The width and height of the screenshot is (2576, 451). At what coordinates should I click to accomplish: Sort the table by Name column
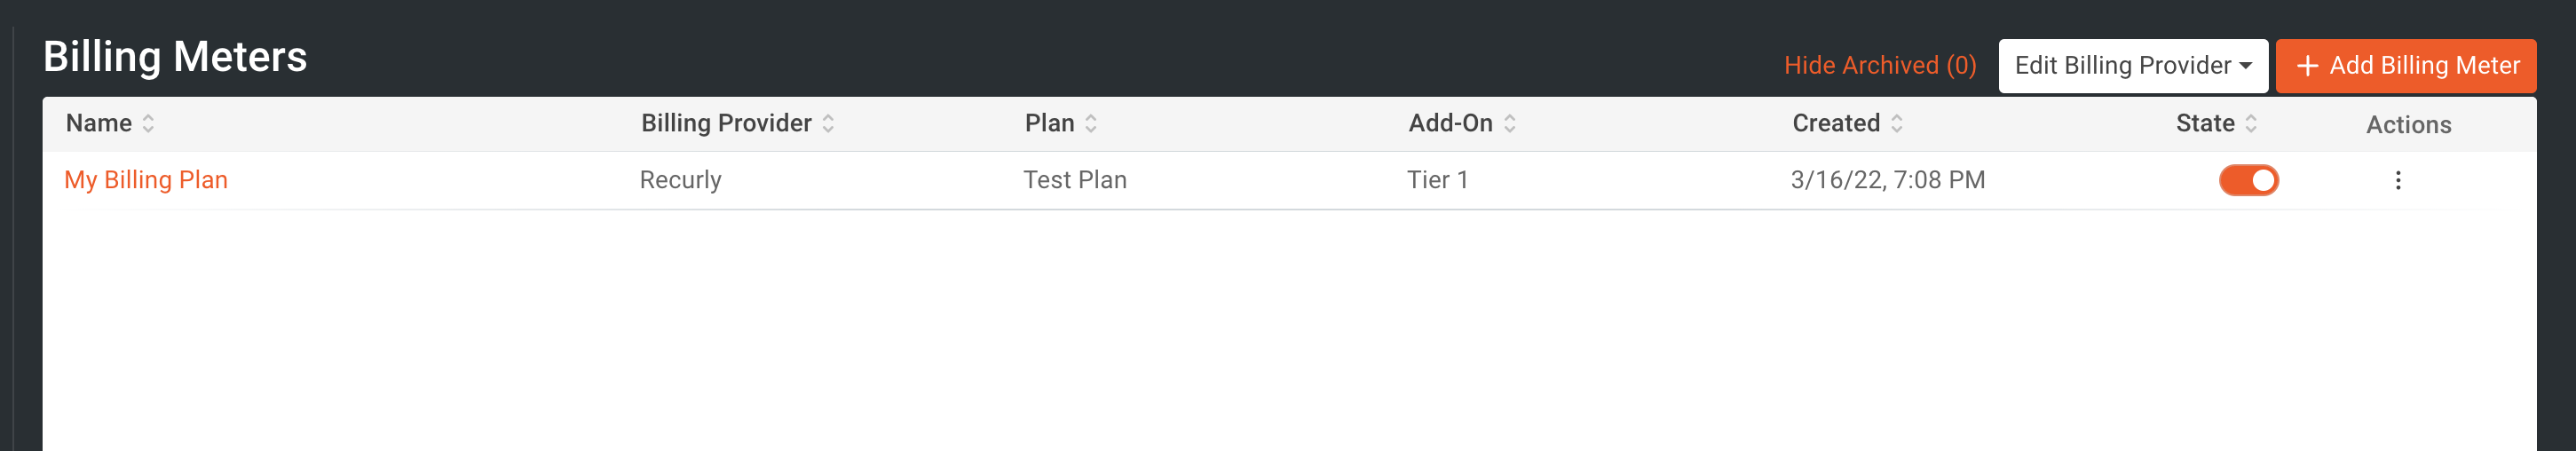point(148,124)
